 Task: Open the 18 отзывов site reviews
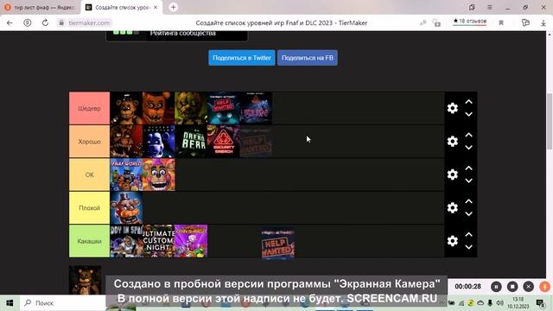pyautogui.click(x=469, y=22)
